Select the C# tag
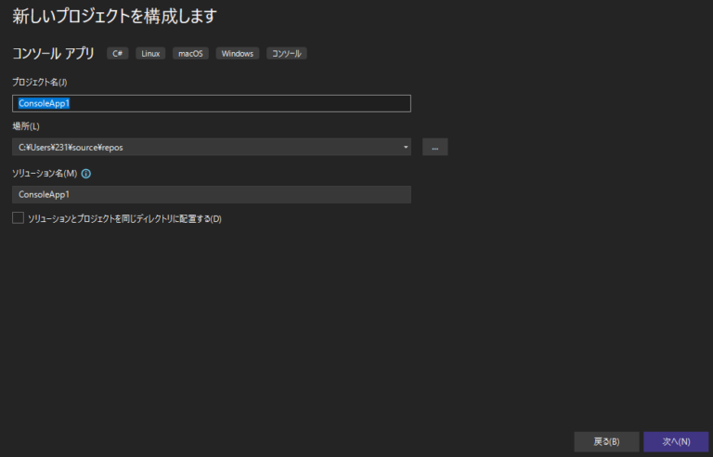Image resolution: width=713 pixels, height=457 pixels. (x=118, y=54)
